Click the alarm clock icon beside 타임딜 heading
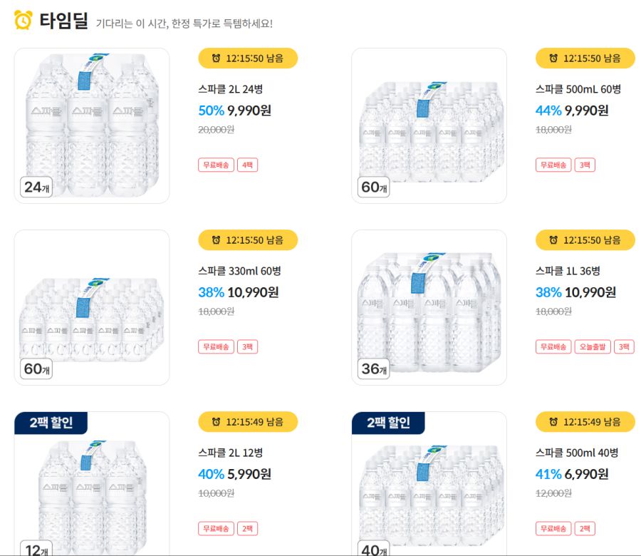This screenshot has width=641, height=556. (24, 19)
